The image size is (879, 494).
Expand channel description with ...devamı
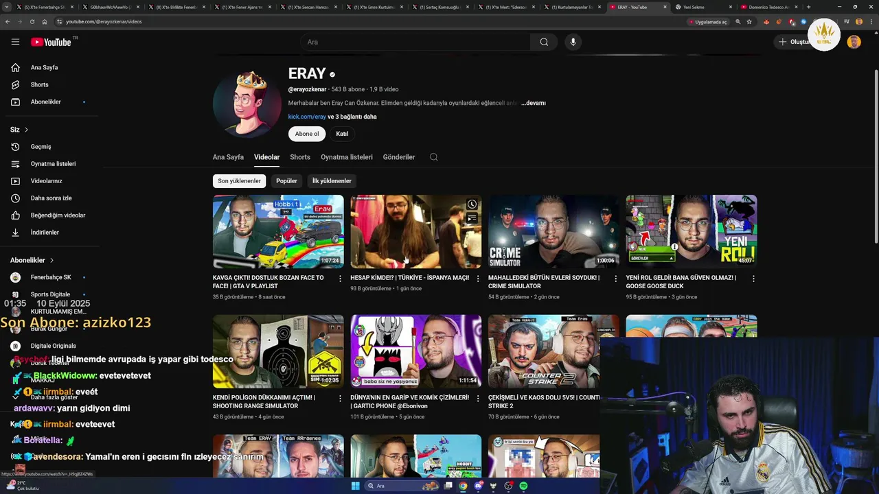pos(534,103)
